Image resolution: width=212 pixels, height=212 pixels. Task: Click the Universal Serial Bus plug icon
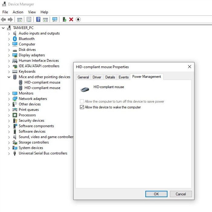tap(15, 153)
